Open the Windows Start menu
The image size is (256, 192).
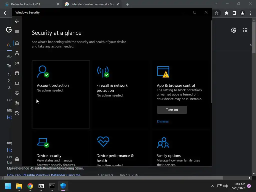8,186
